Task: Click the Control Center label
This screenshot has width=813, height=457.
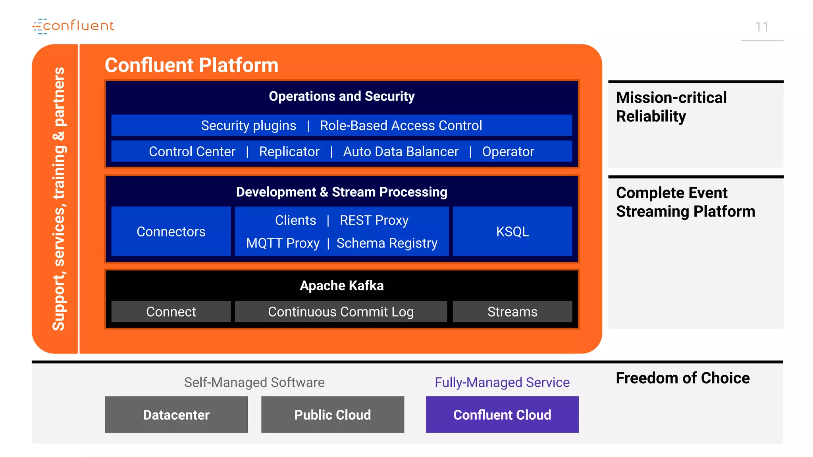Action: pos(192,152)
